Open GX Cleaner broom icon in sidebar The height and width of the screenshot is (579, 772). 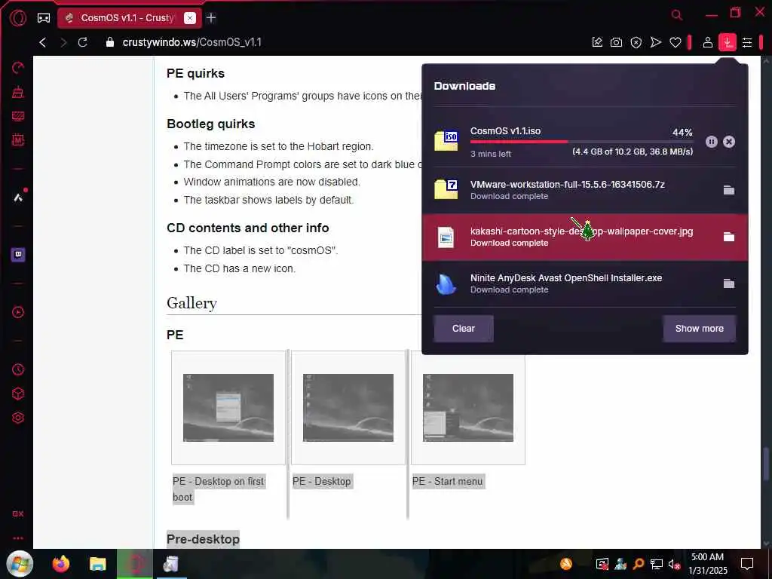point(18,92)
